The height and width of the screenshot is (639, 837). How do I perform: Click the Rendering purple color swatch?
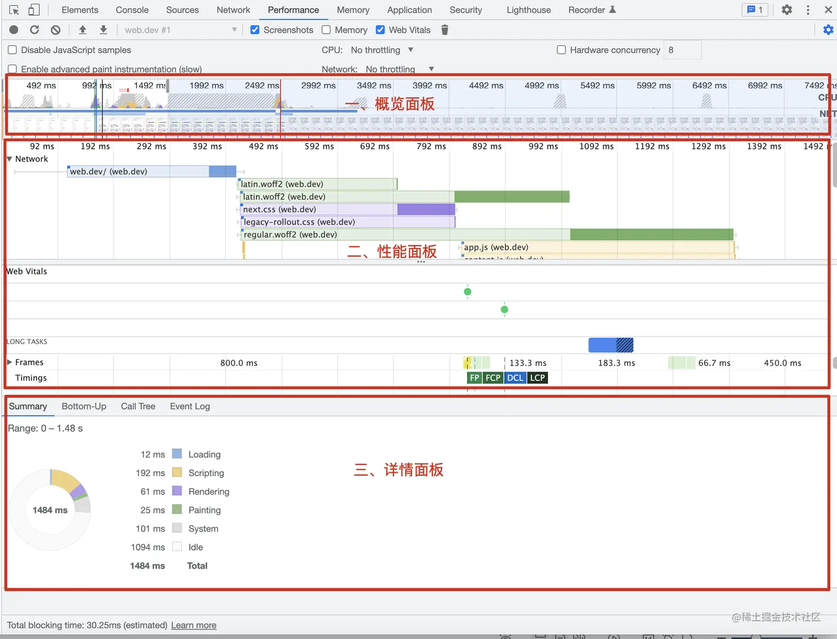(177, 491)
